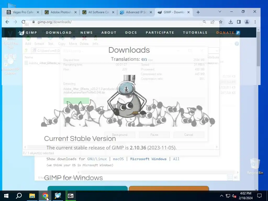
Task: Reload the GIMP downloads page
Action: pos(23,22)
